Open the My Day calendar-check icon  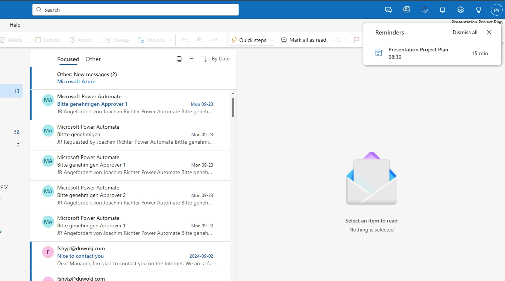425,10
